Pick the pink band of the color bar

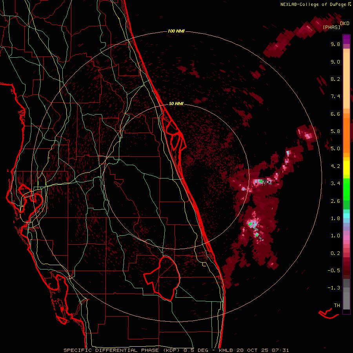(346, 238)
